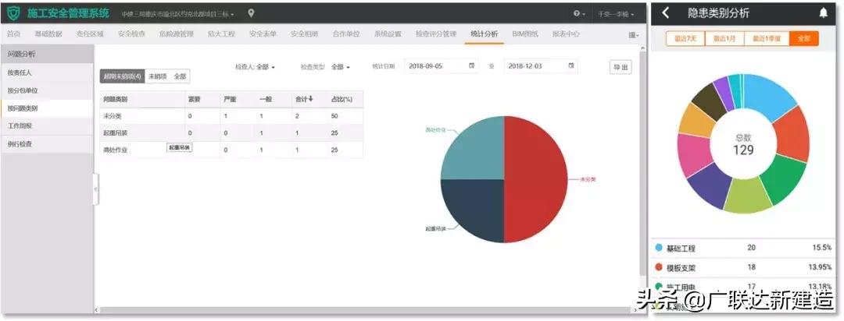Select the 全部 filter beside 未销项

click(x=180, y=76)
